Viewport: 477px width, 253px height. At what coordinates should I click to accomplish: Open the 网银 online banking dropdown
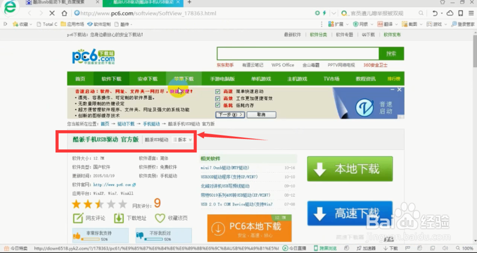pyautogui.click(x=363, y=24)
